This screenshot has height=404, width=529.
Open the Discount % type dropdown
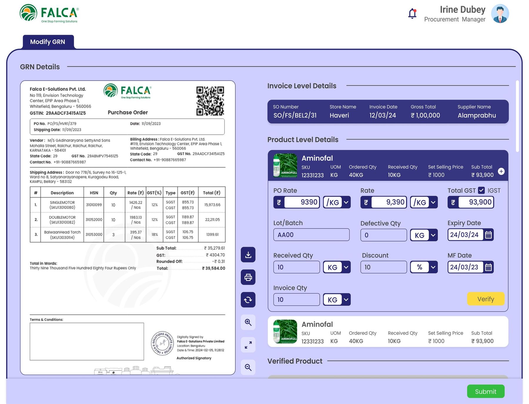pos(424,267)
